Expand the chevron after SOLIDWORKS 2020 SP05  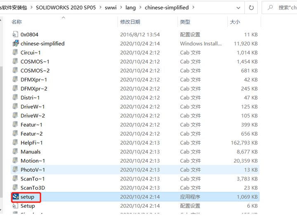[x=100, y=7]
